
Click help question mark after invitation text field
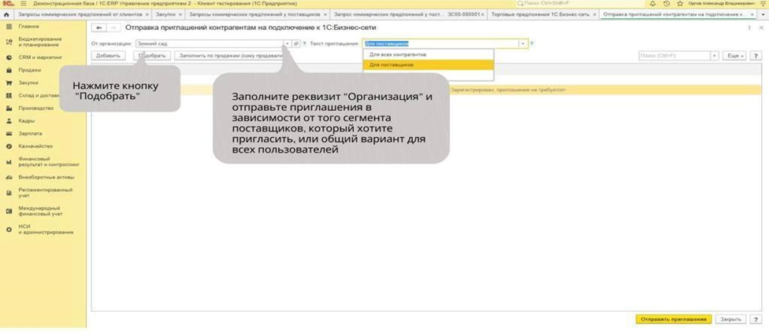pos(531,43)
